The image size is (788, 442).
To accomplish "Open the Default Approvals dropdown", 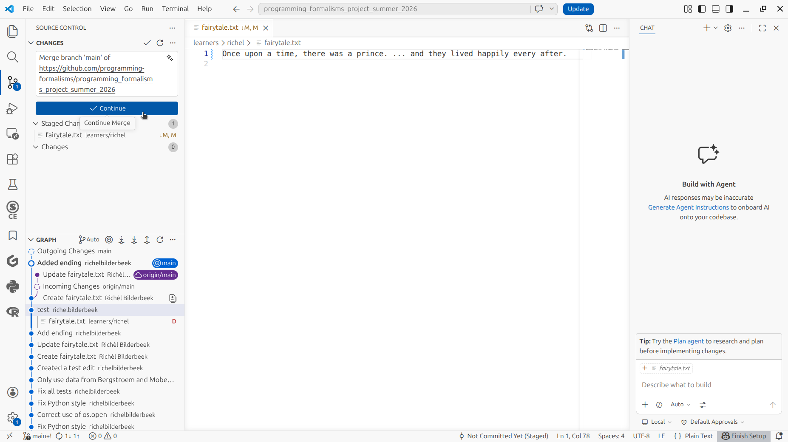I will point(713,422).
